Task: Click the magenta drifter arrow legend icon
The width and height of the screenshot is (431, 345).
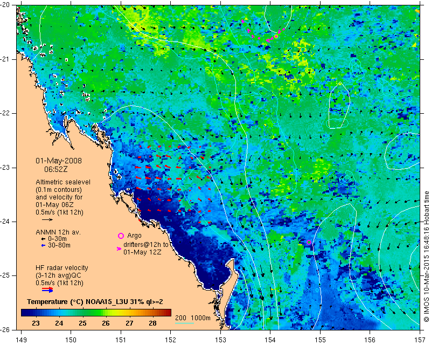Action: point(119,249)
